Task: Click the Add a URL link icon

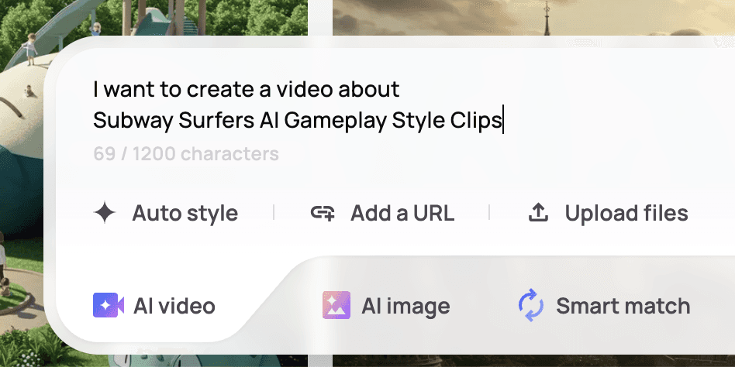Action: click(x=323, y=213)
